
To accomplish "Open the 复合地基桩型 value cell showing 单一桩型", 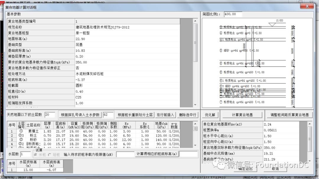I will (127, 33).
